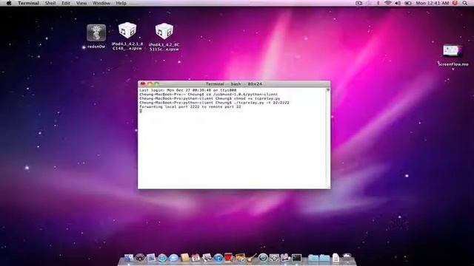
Task: Open Dashboard from the Dock
Action: [x=140, y=258]
